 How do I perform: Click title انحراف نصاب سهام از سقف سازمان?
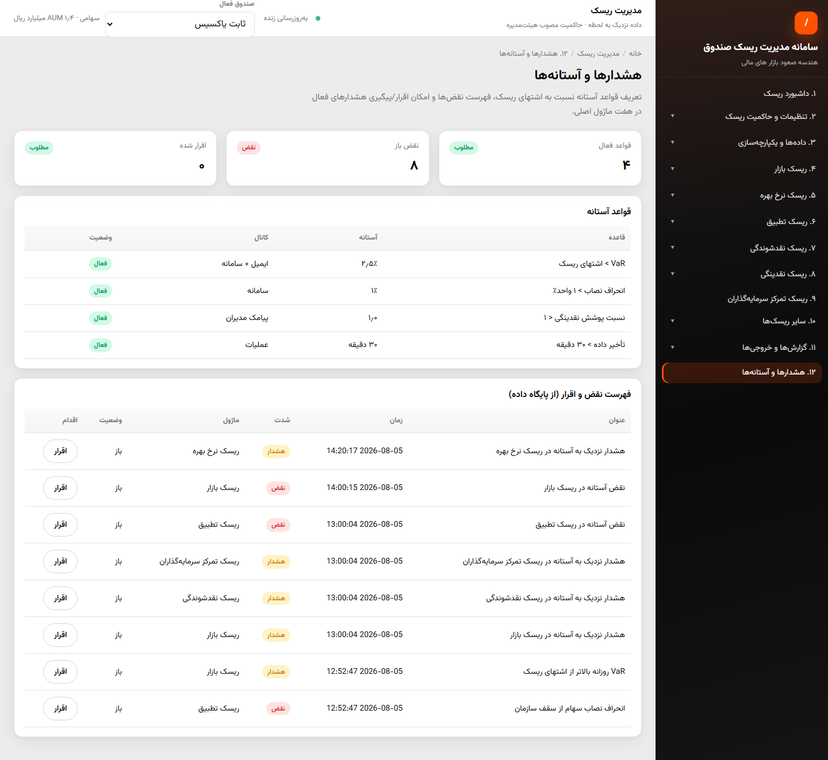[570, 708]
